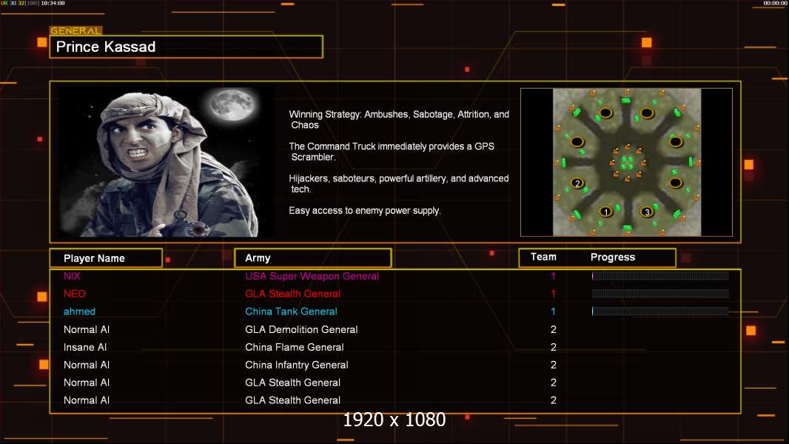
Task: Select player name NEO
Action: pyautogui.click(x=75, y=294)
